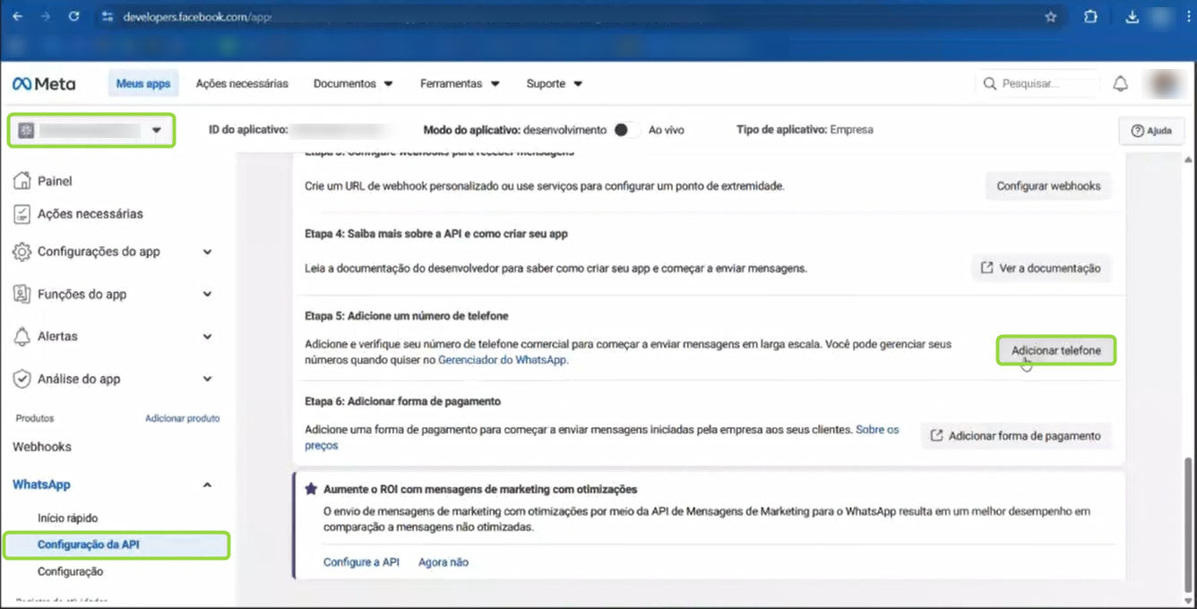Open the Ferramentas menu
The width and height of the screenshot is (1197, 609).
tap(459, 83)
